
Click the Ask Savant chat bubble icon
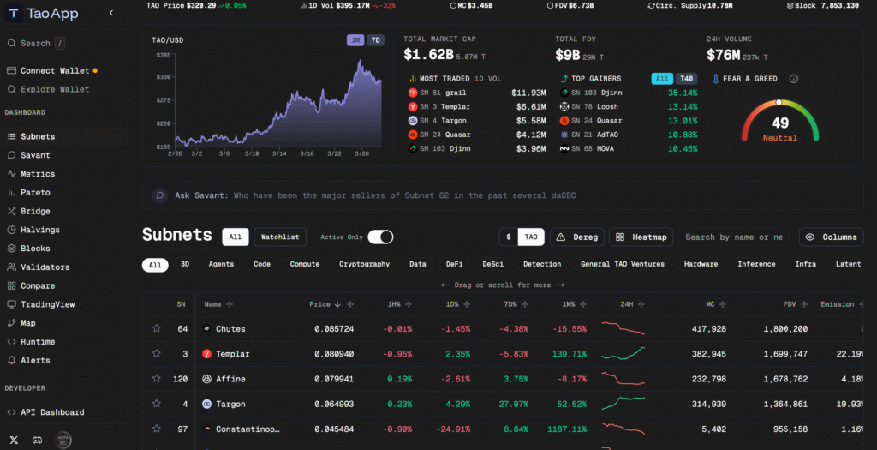[159, 195]
